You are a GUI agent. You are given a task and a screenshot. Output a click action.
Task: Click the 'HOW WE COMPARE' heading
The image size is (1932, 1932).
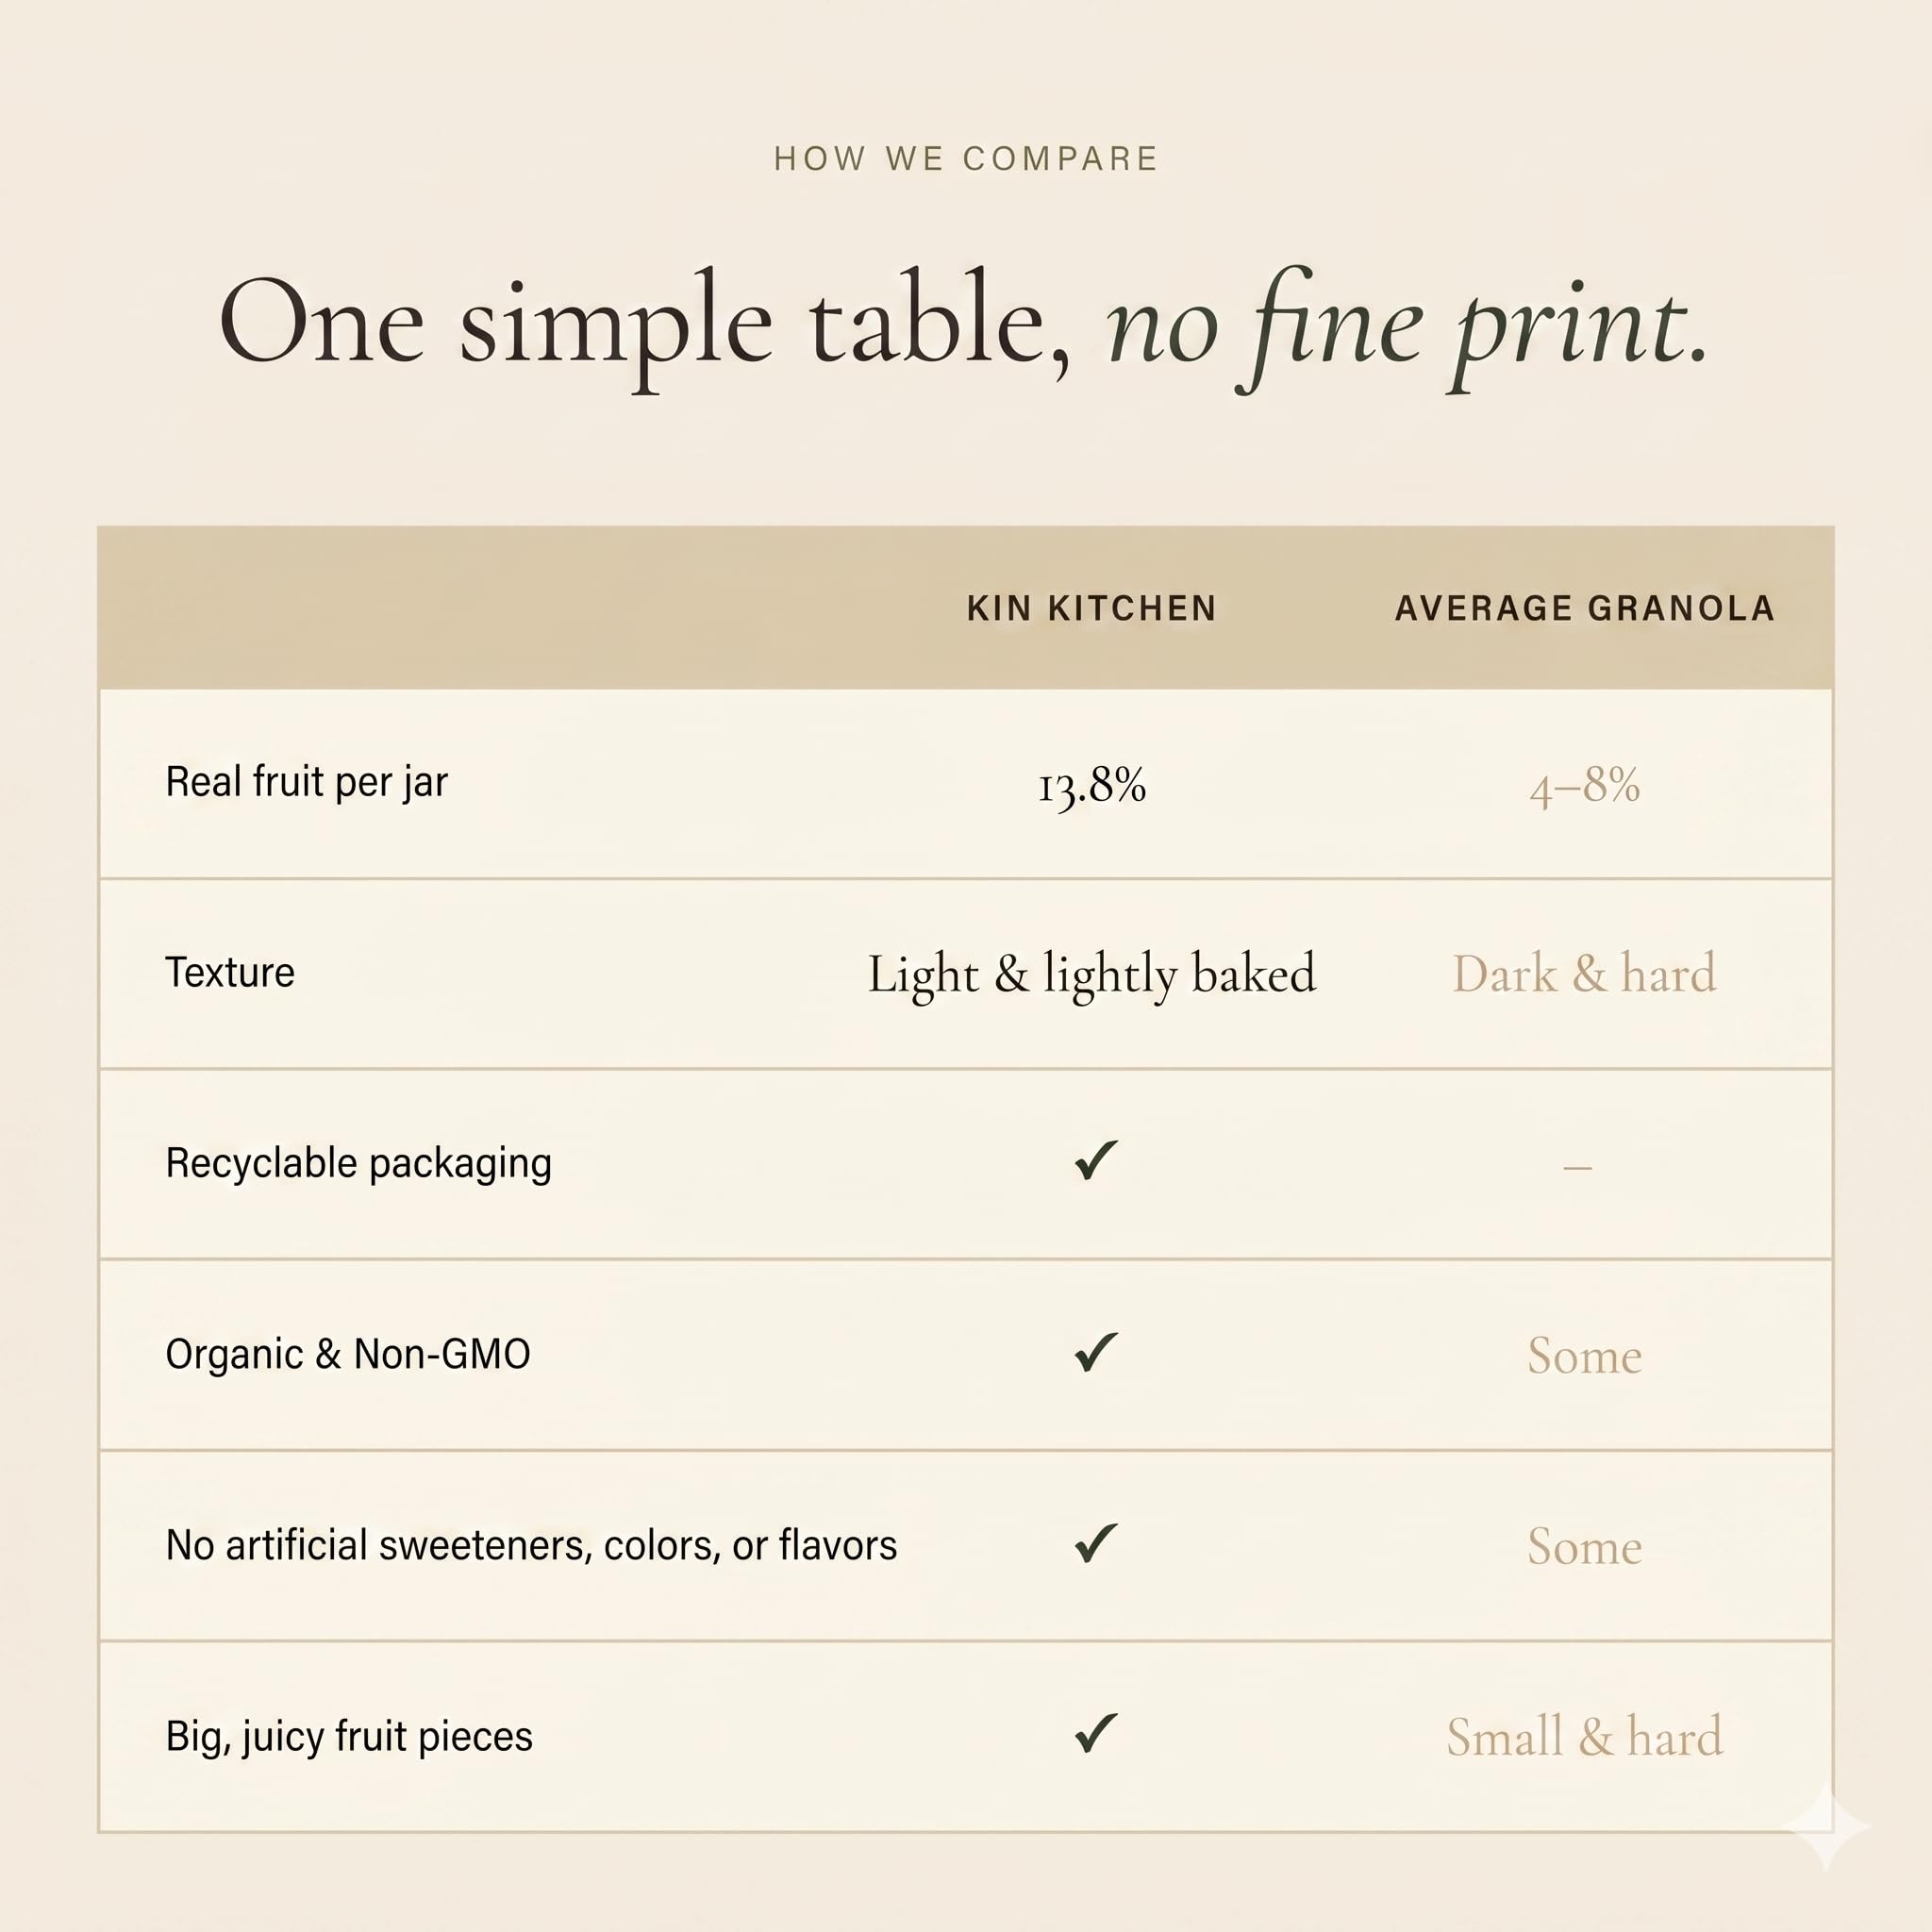pyautogui.click(x=966, y=159)
